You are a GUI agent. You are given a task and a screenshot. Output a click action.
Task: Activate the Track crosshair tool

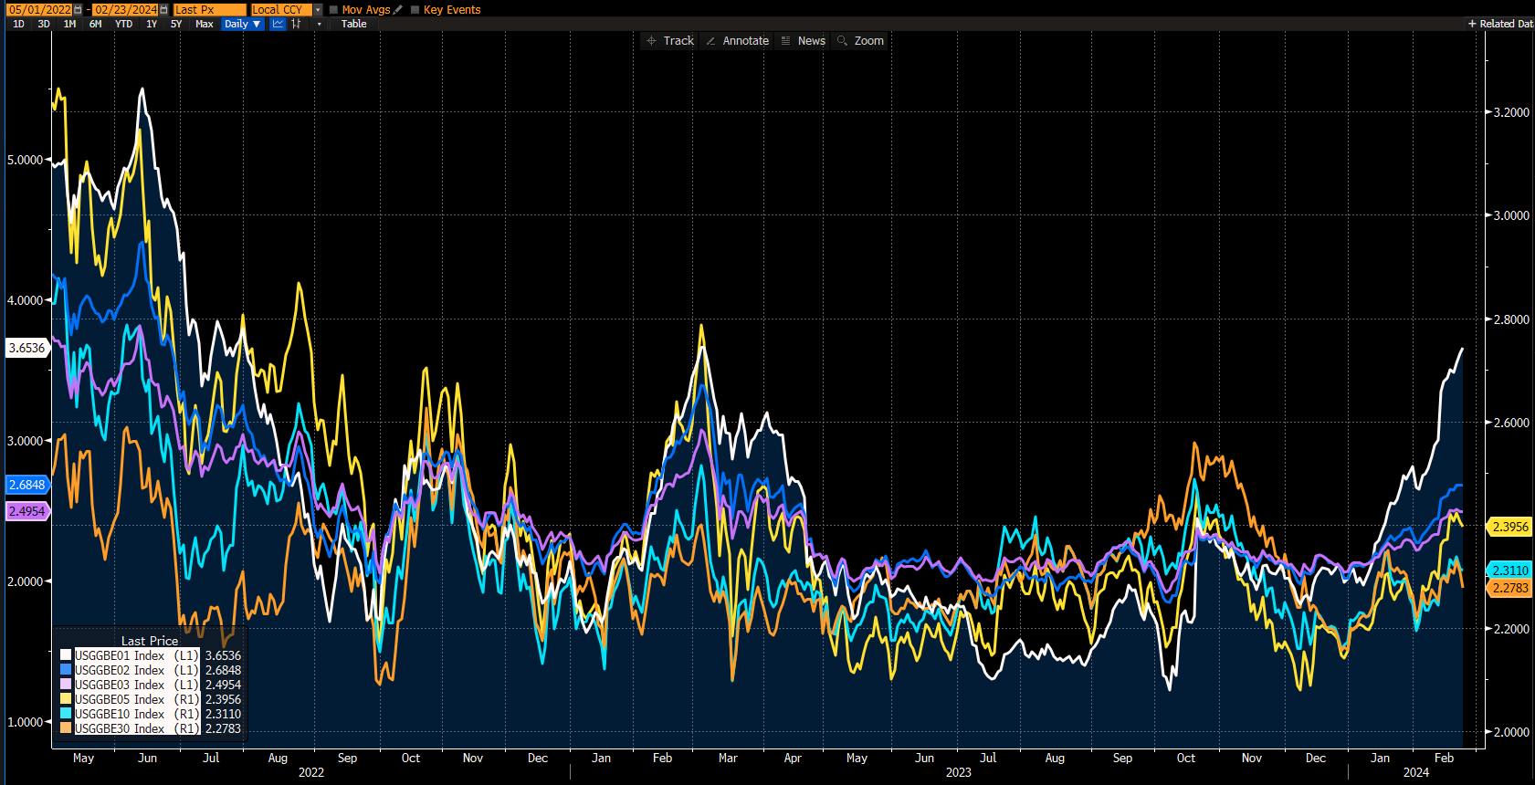(670, 40)
